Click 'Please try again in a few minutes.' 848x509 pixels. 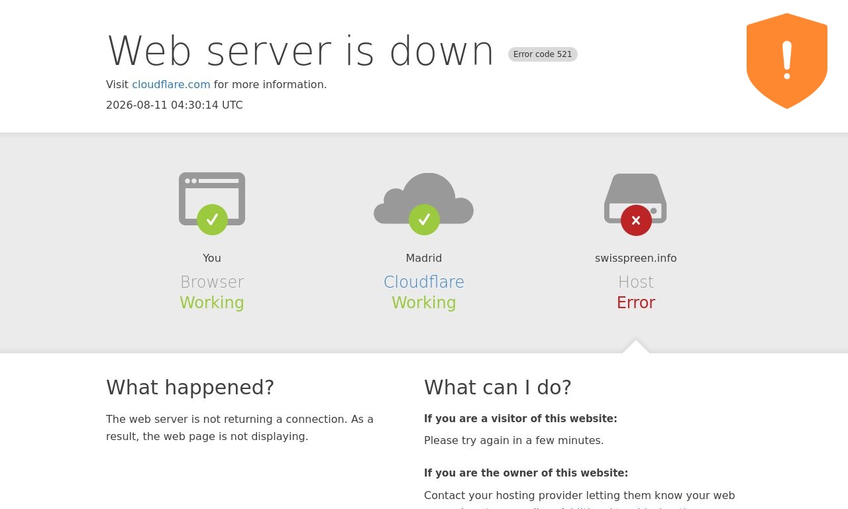click(514, 441)
